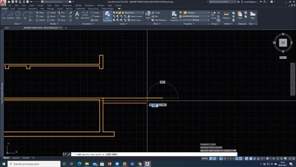Activate the Stretch command

(40, 20)
